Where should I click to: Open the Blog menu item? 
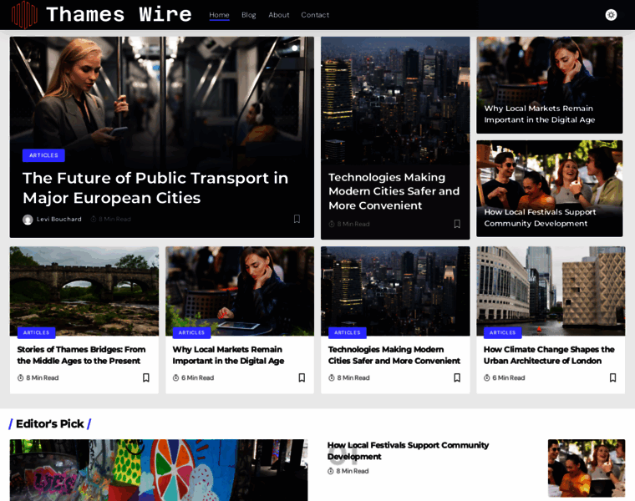click(x=249, y=15)
